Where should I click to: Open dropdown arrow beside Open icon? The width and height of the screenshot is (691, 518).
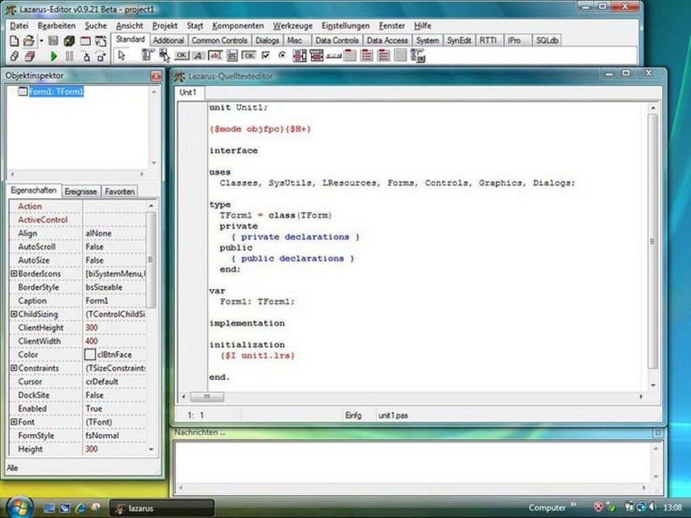[x=41, y=41]
